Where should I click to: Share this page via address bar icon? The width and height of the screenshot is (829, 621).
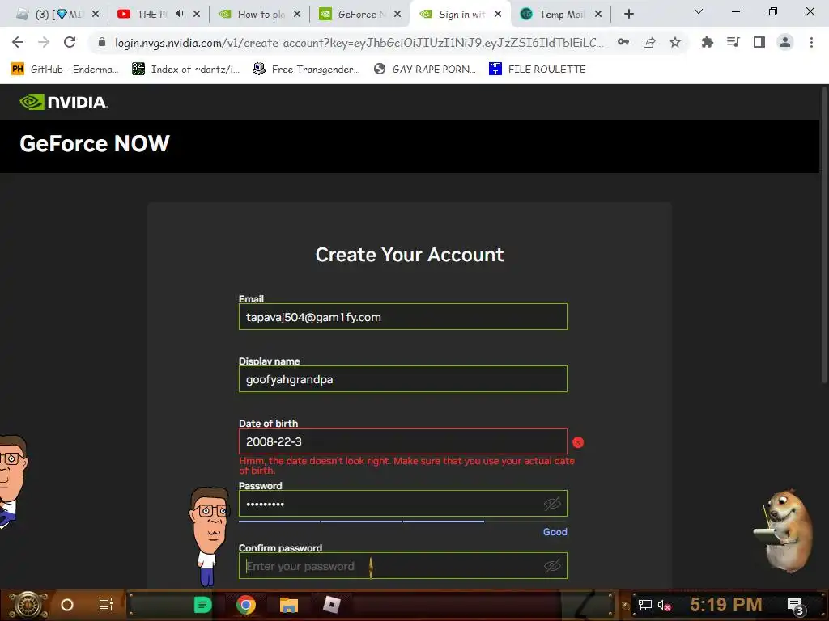coord(649,42)
